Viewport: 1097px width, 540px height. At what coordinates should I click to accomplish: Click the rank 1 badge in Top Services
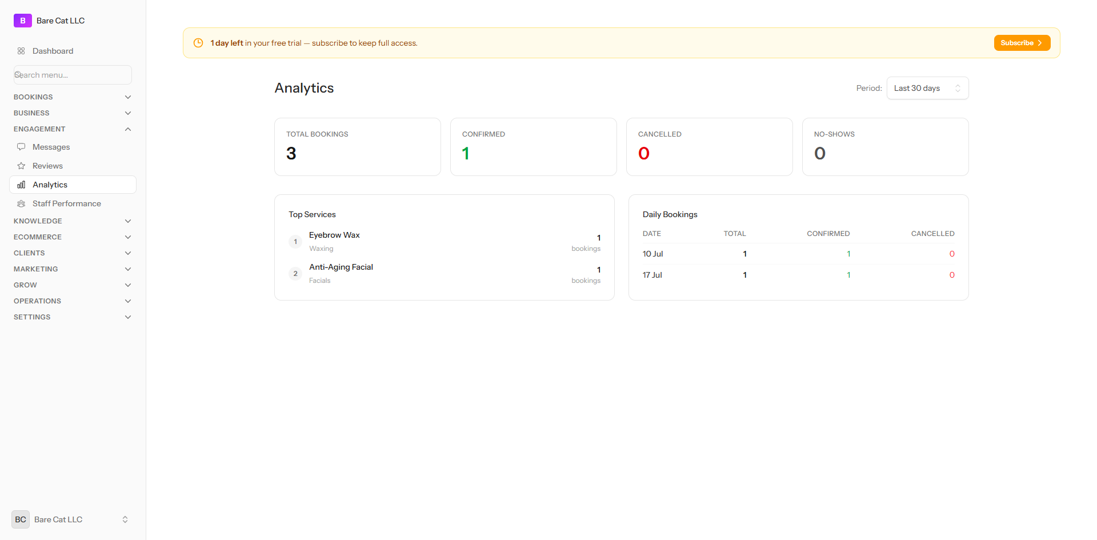click(x=295, y=242)
